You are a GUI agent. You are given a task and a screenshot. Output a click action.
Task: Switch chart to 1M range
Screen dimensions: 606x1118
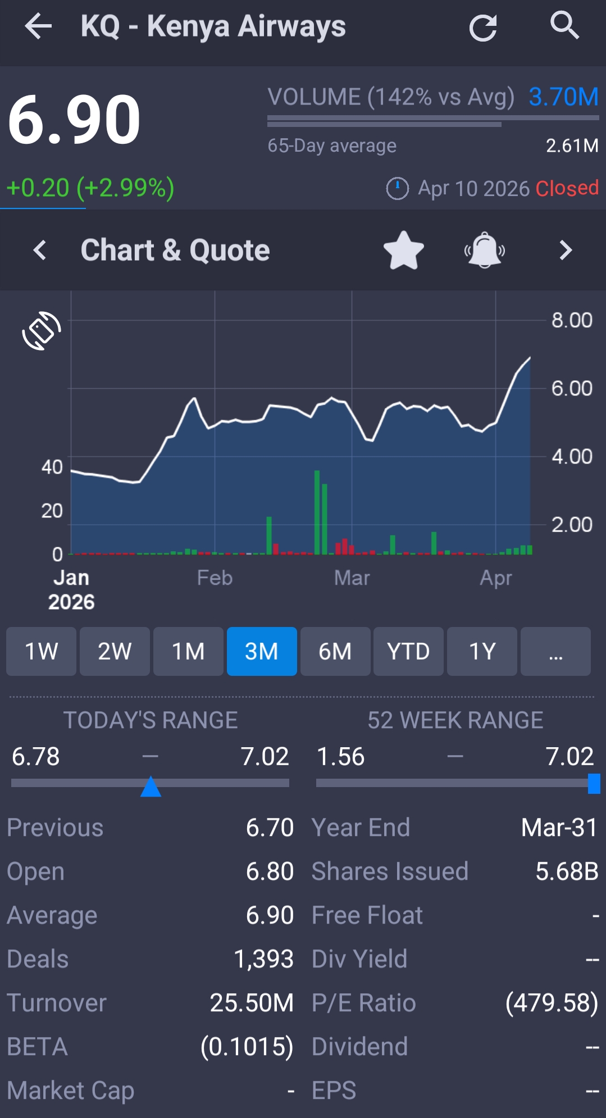188,651
